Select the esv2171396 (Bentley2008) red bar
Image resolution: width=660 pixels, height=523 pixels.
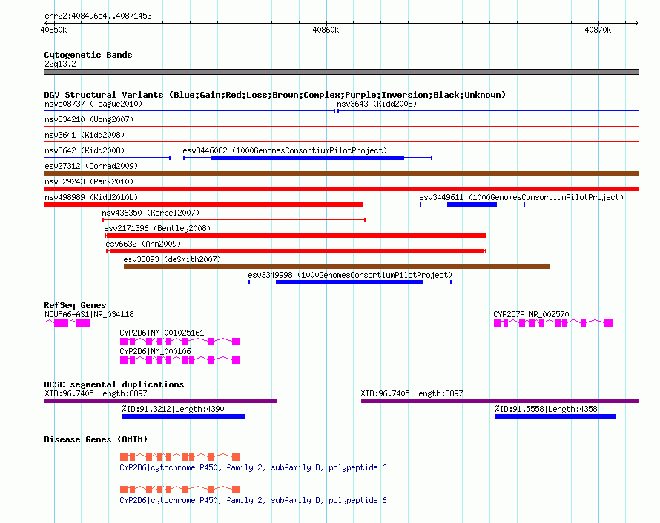point(295,236)
